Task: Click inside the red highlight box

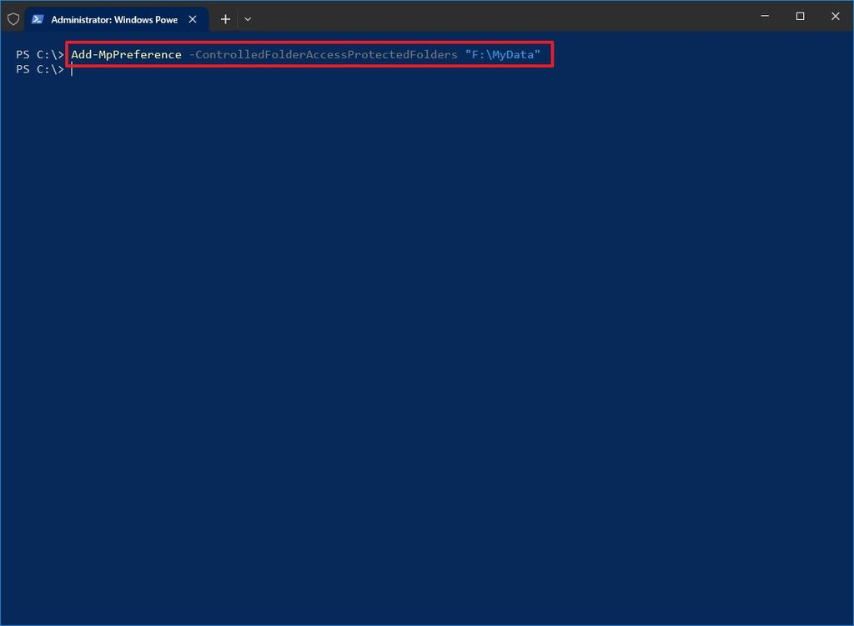Action: click(x=309, y=54)
